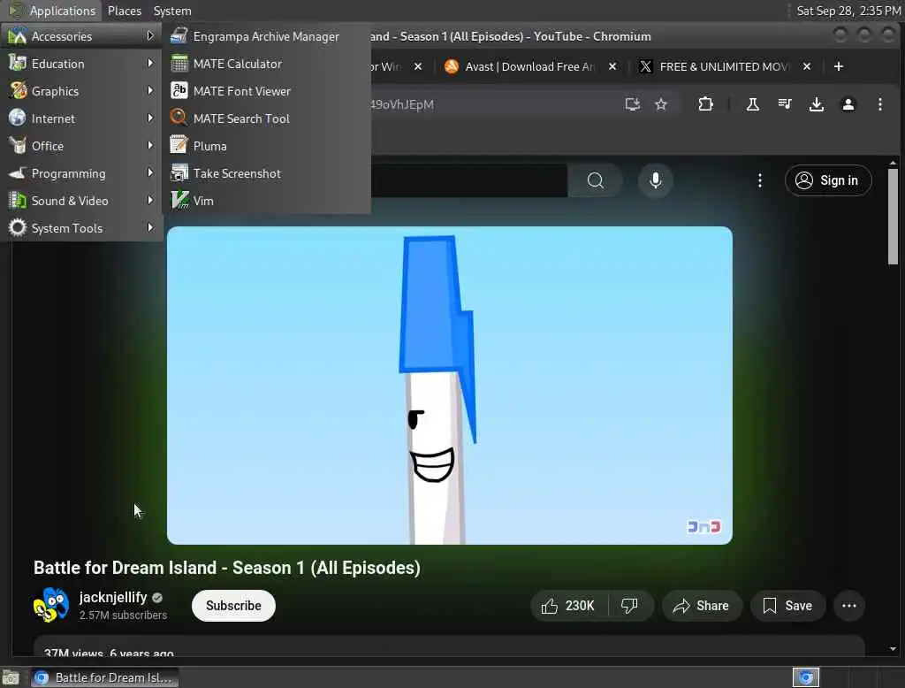The width and height of the screenshot is (905, 688).
Task: Click the Chromium address bar URL
Action: click(404, 105)
